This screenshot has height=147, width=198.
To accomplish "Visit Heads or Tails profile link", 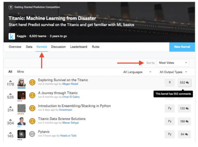I will pos(68,136).
